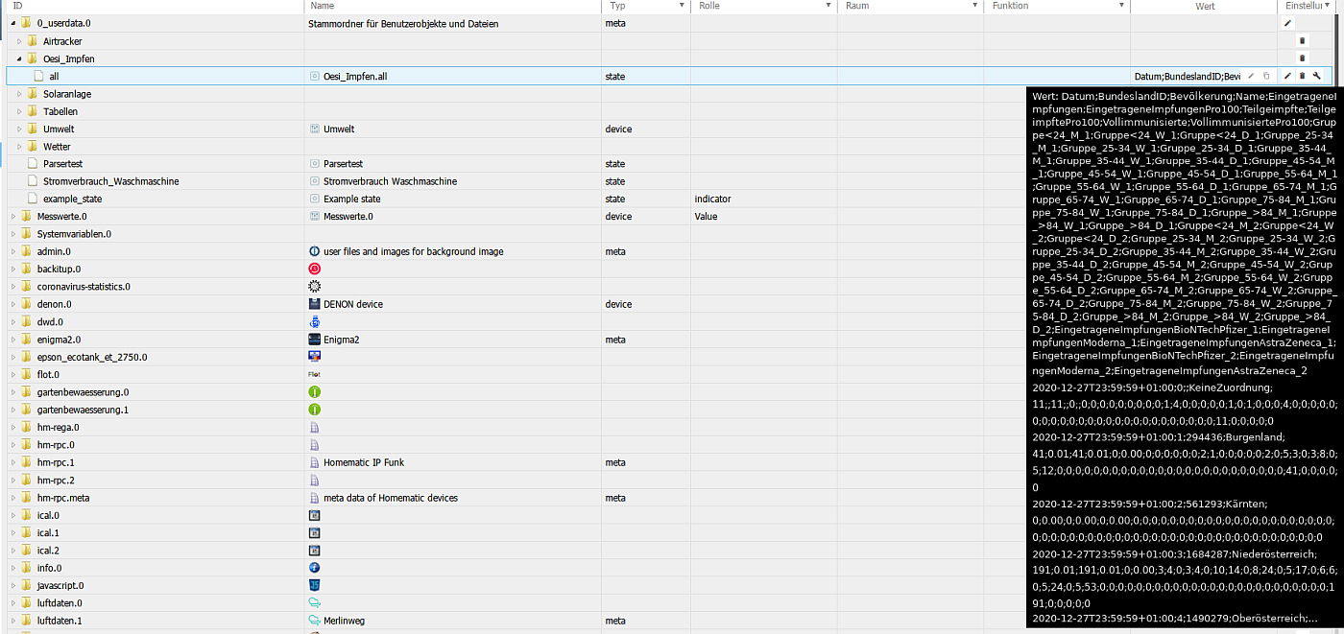Open the wrench settings for the all state
This screenshot has height=634, width=1344.
[1316, 76]
